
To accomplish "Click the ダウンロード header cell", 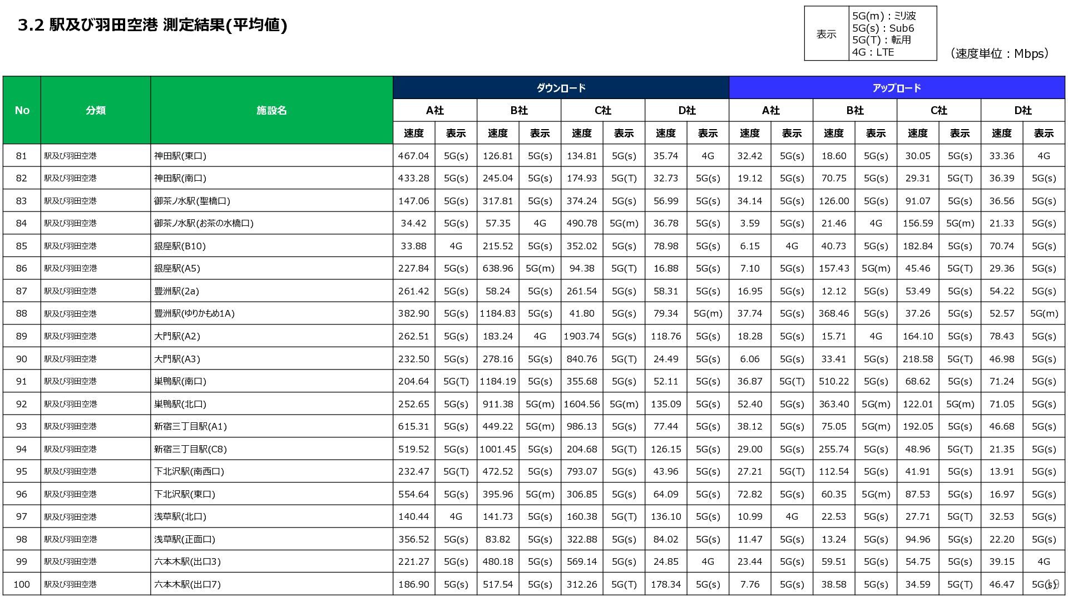I will pos(561,88).
